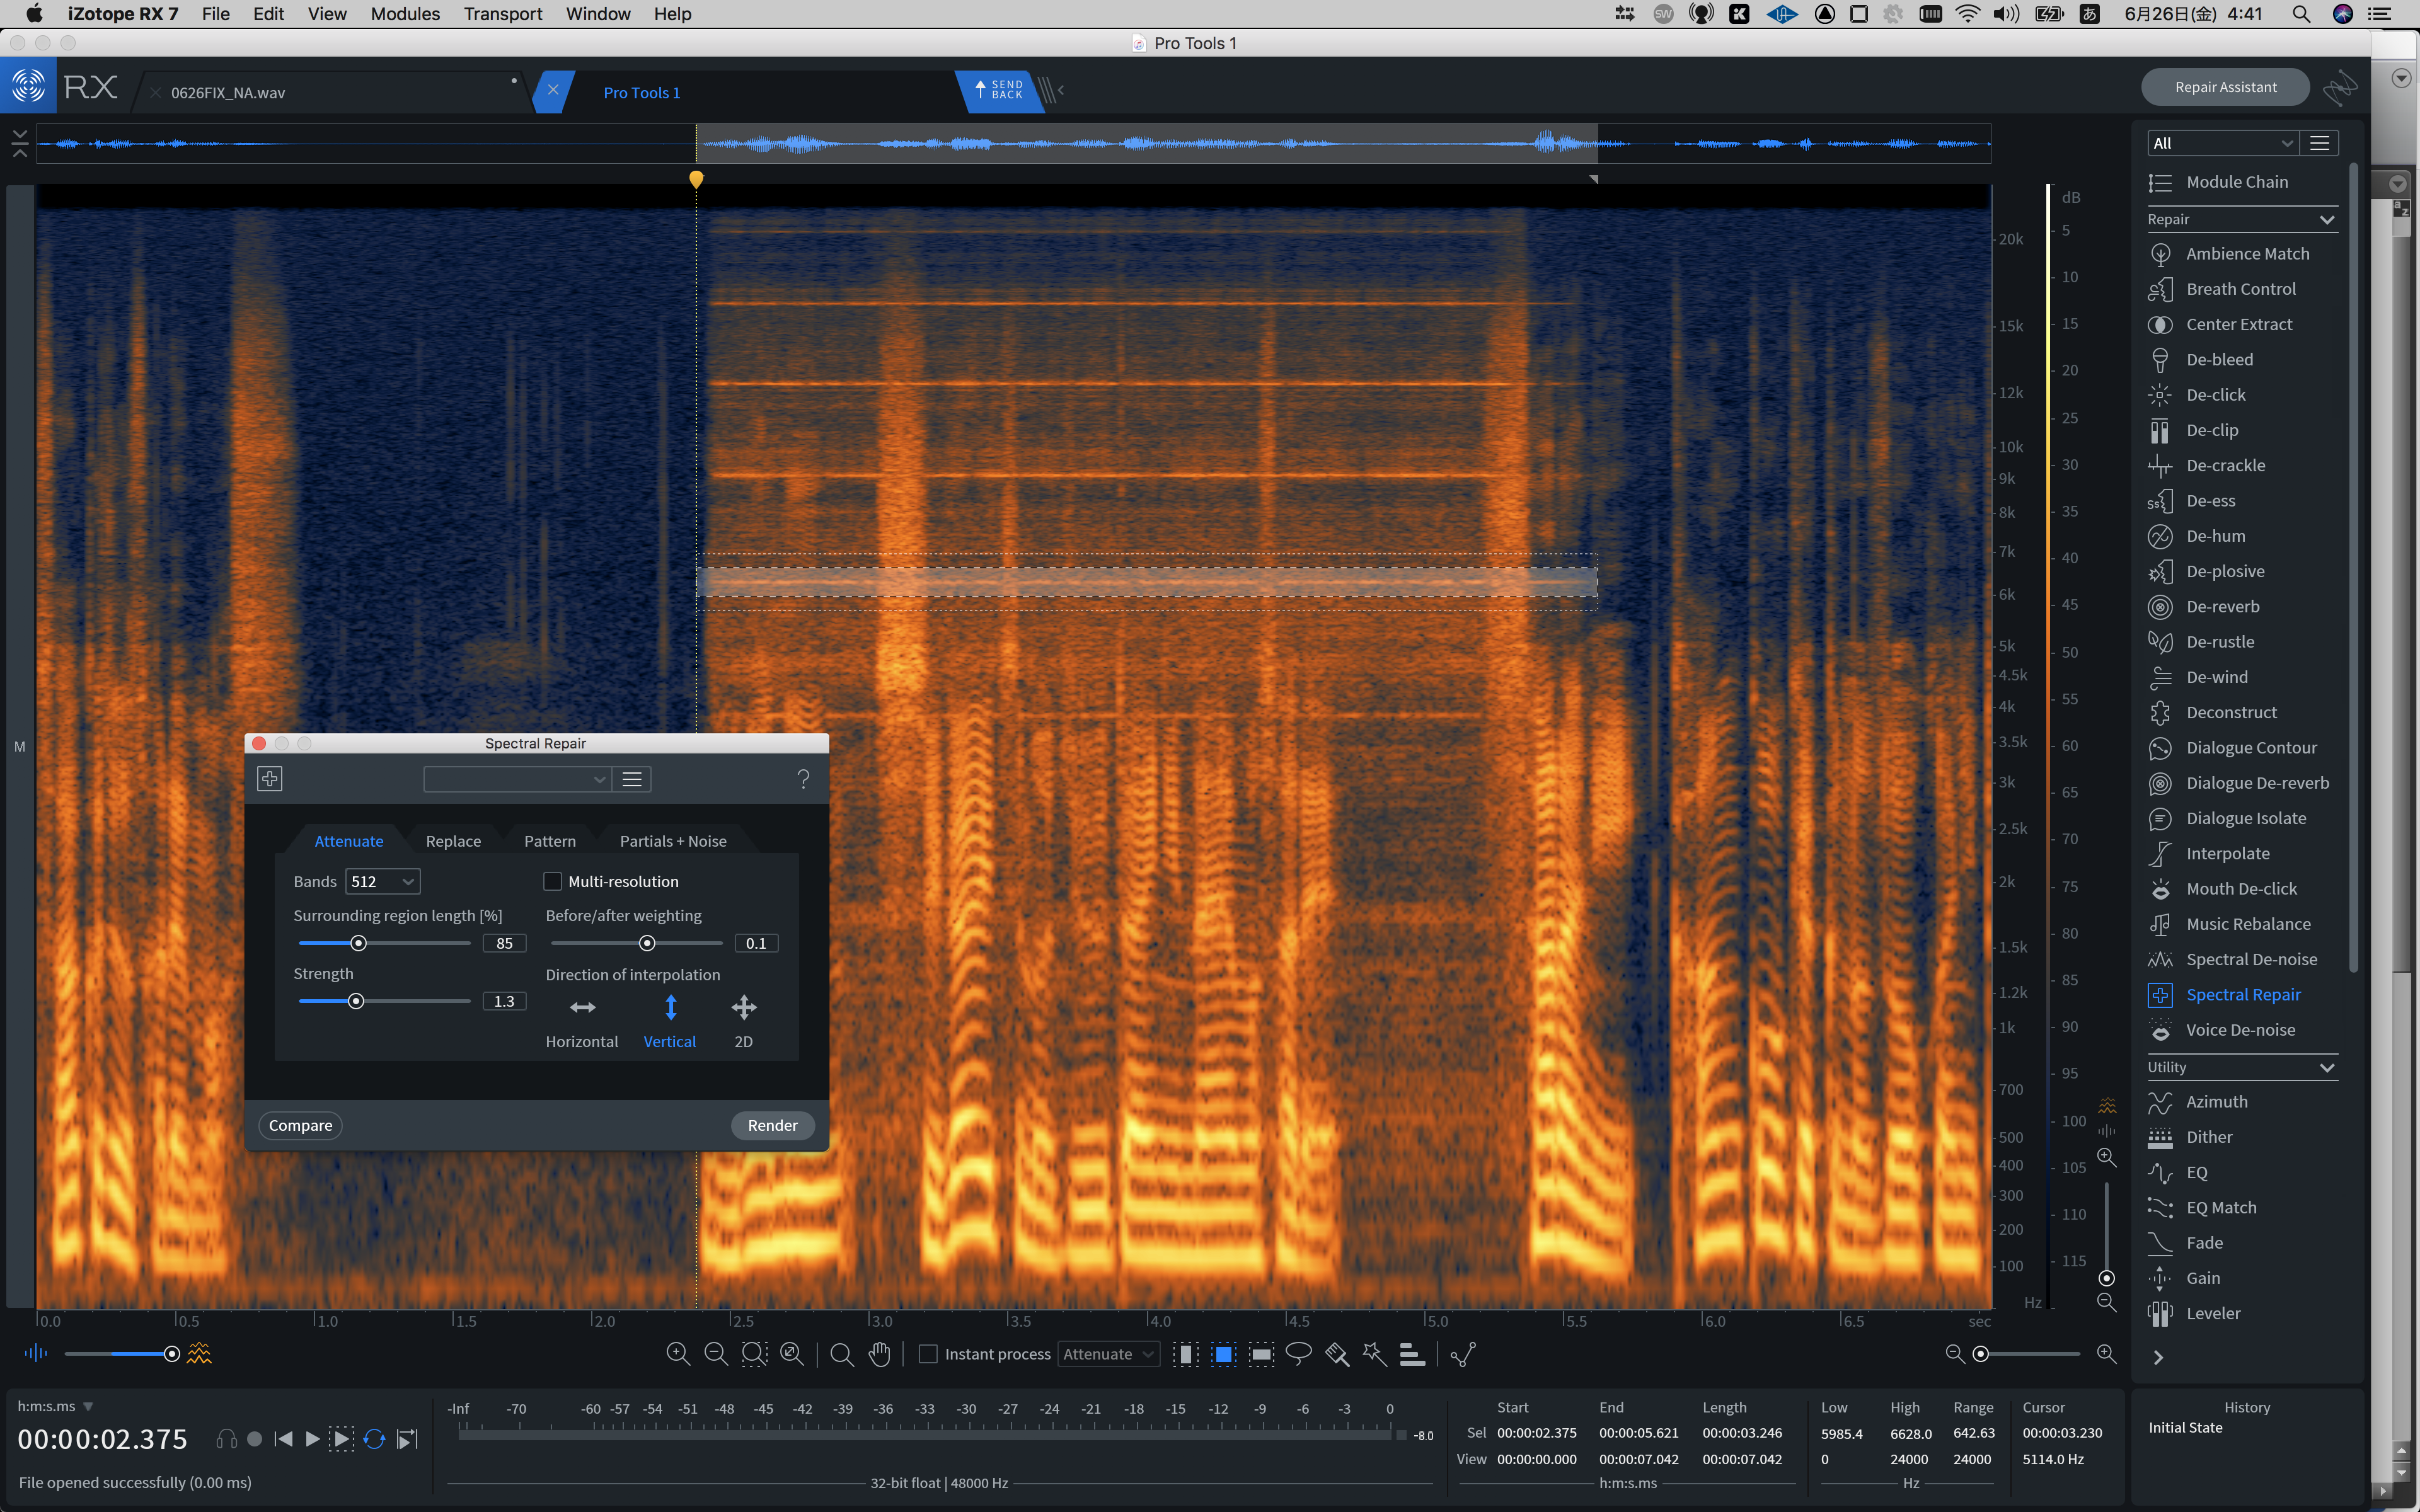Screen dimensions: 2420x1512
Task: Enable the Instant process checkbox
Action: click(928, 1354)
